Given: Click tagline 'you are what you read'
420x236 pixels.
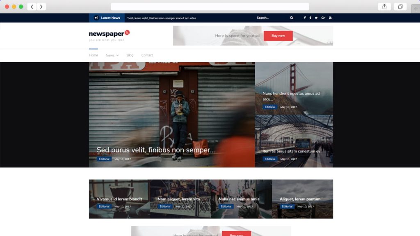Looking at the screenshot, I should pos(107,40).
